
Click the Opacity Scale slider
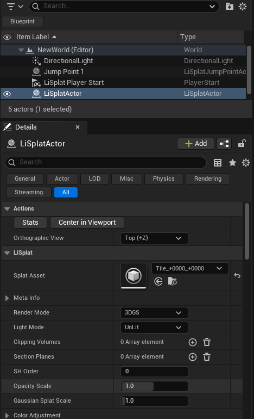[154, 386]
